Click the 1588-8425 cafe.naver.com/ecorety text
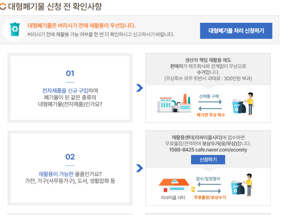281x215 pixels. pyautogui.click(x=208, y=150)
